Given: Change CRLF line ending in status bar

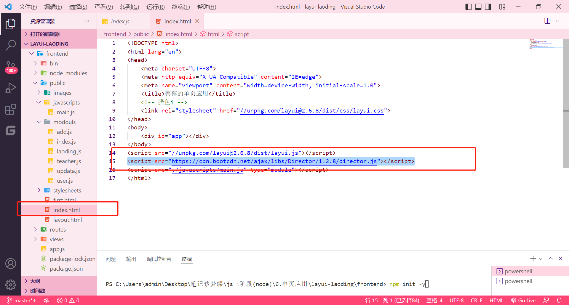Looking at the screenshot, I should tap(476, 300).
